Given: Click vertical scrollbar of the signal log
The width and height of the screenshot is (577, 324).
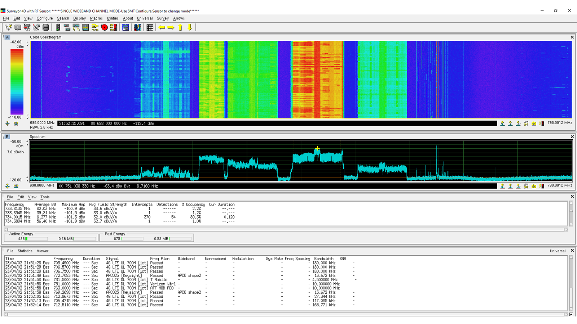Looking at the screenshot, I should pos(571,283).
